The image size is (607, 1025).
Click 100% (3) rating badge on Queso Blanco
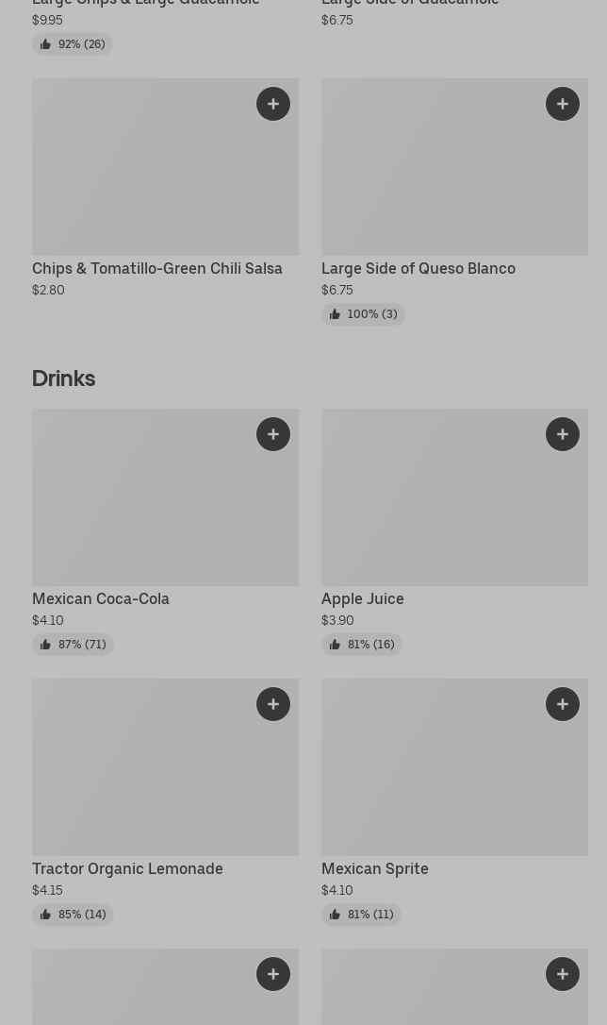(x=363, y=314)
